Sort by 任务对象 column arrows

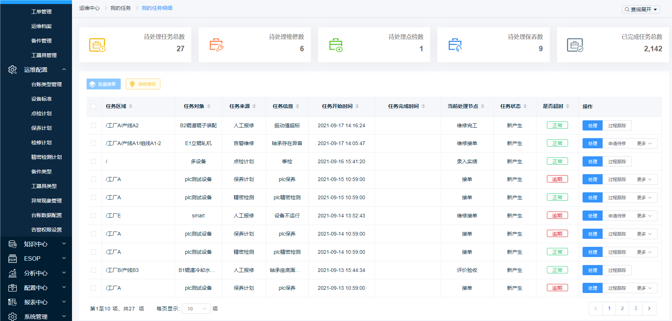pos(209,106)
